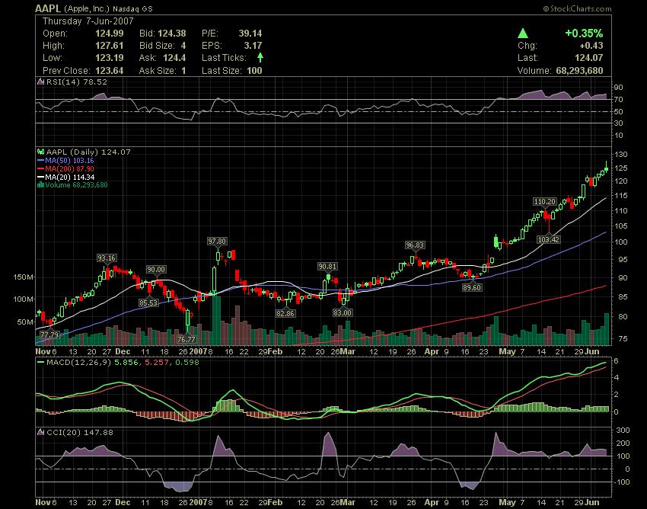
Task: Click the green MACD legend line marker
Action: [40, 363]
